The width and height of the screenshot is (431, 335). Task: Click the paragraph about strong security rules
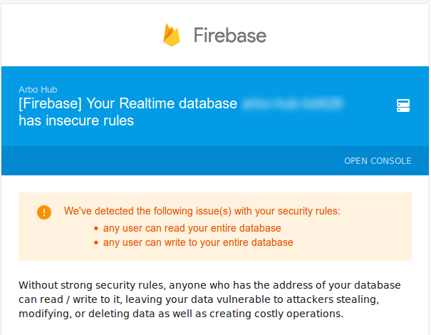point(209,299)
